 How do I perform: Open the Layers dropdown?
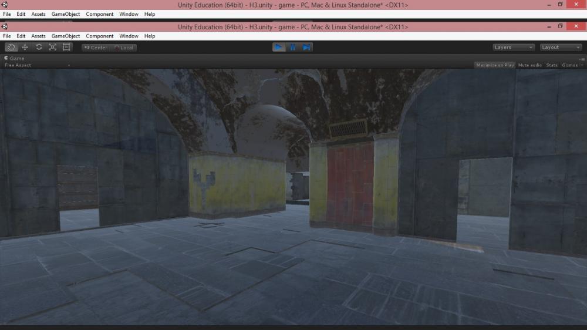[513, 48]
